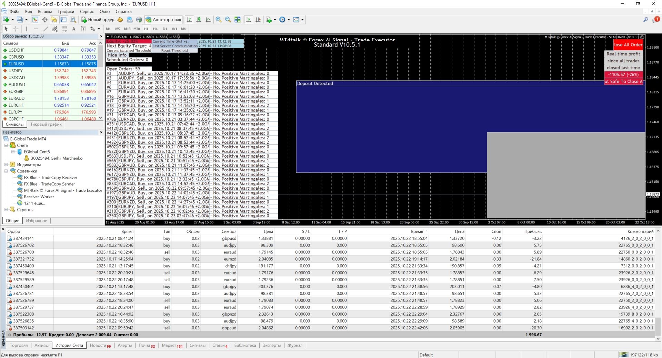Select the H4 timeframe button
Viewport: 662px width, 358px height.
point(155,29)
